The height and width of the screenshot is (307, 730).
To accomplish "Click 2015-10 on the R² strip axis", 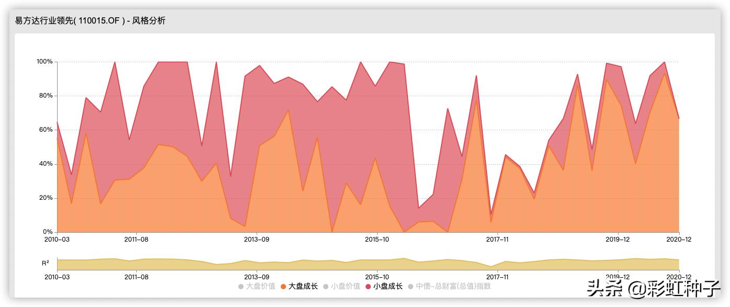I will 377,277.
